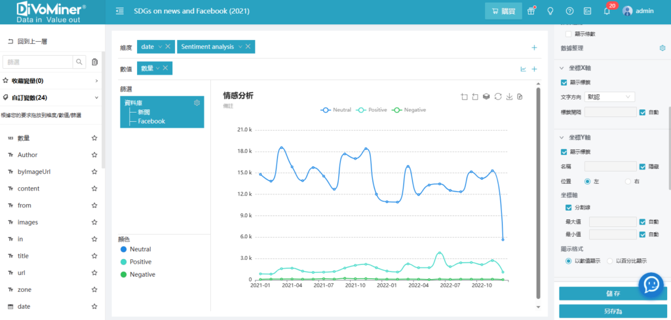Remove the Sentiment analysis dimension tag
This screenshot has height=320, width=671.
click(x=249, y=46)
